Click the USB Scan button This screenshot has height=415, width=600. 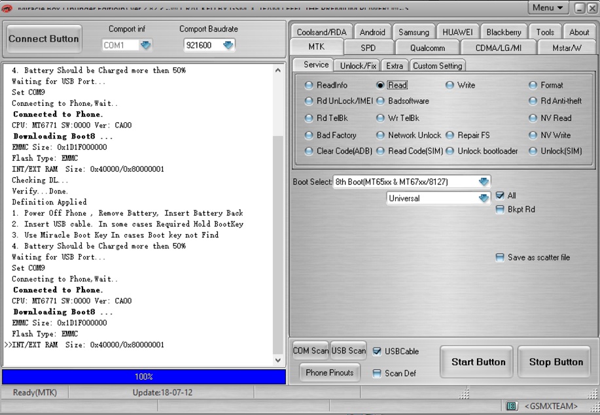[348, 350]
